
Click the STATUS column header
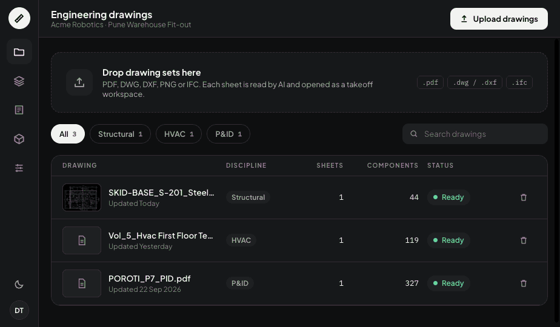pos(441,165)
